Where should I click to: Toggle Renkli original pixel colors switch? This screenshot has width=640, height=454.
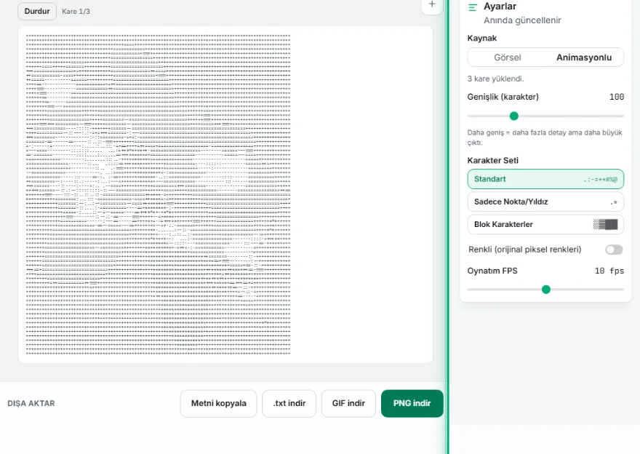click(x=614, y=250)
